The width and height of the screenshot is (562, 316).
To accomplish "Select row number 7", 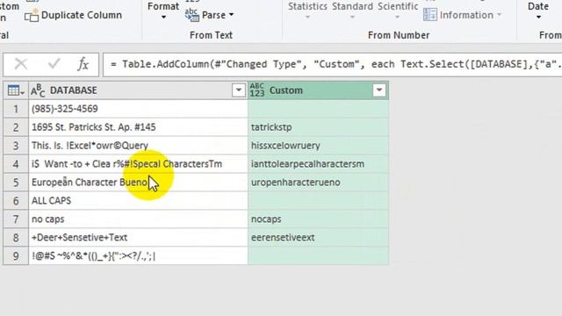I will coord(16,219).
